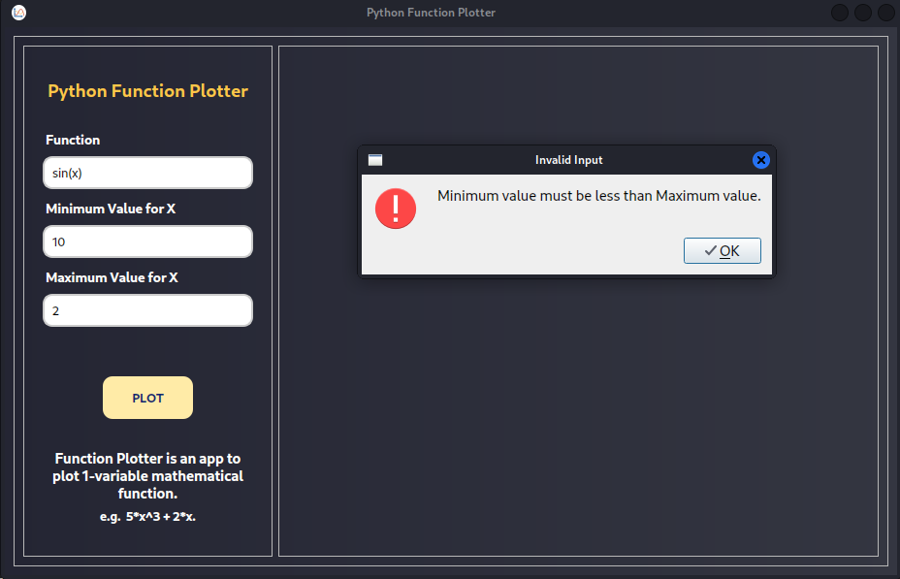Click the 'Invalid Input' dialog title
900x579 pixels.
569,160
